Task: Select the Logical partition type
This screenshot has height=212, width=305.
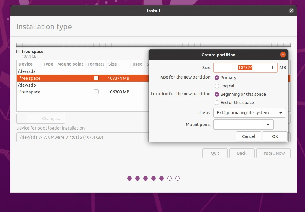Action: (217, 86)
